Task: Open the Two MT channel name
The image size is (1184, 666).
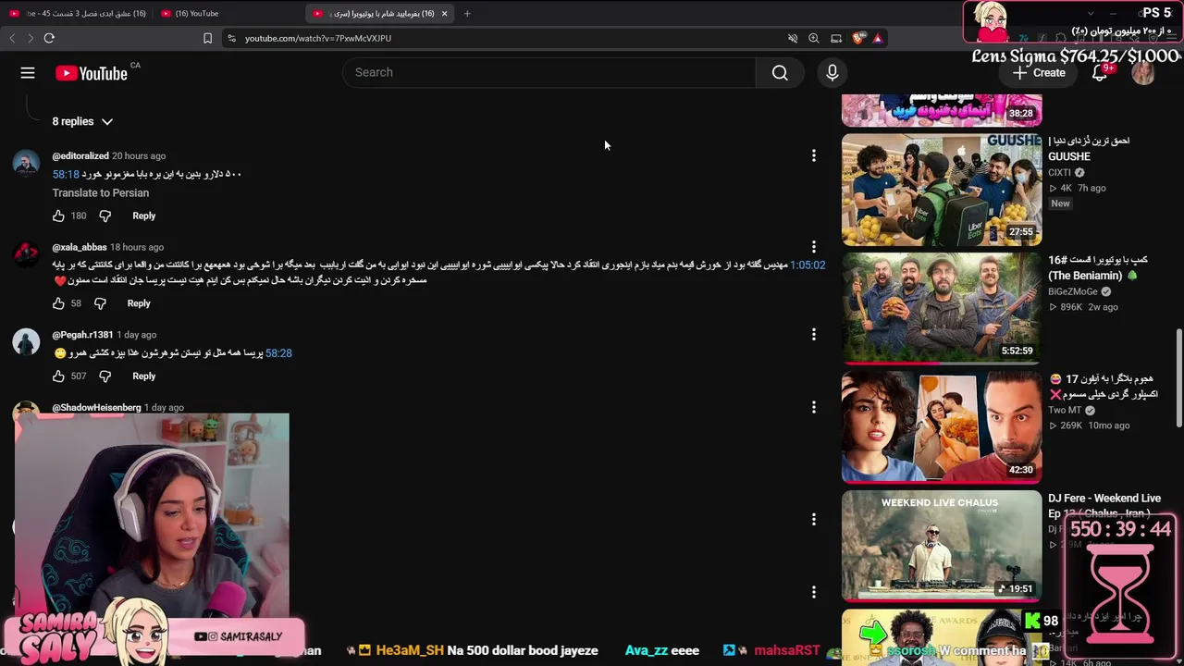Action: (1065, 411)
